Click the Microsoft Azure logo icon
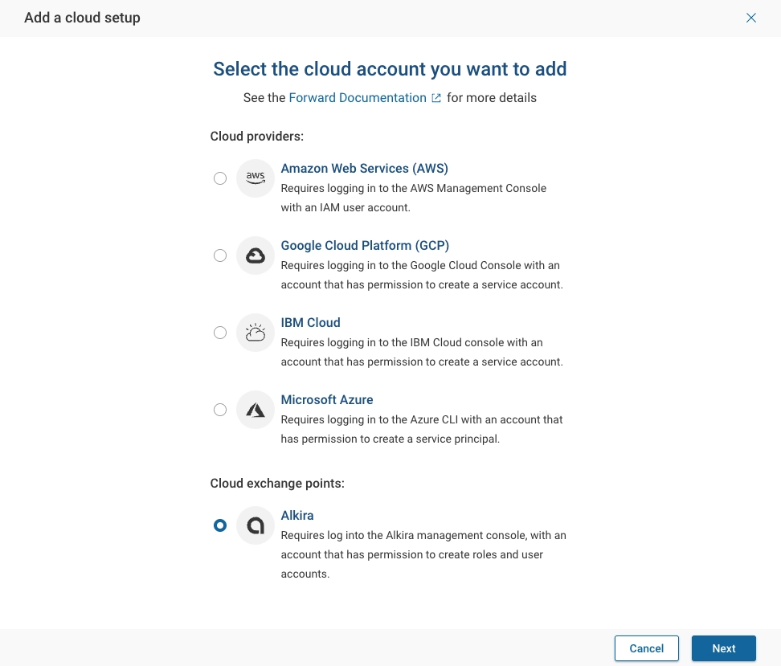Screen dimensions: 781x666 (x=255, y=410)
